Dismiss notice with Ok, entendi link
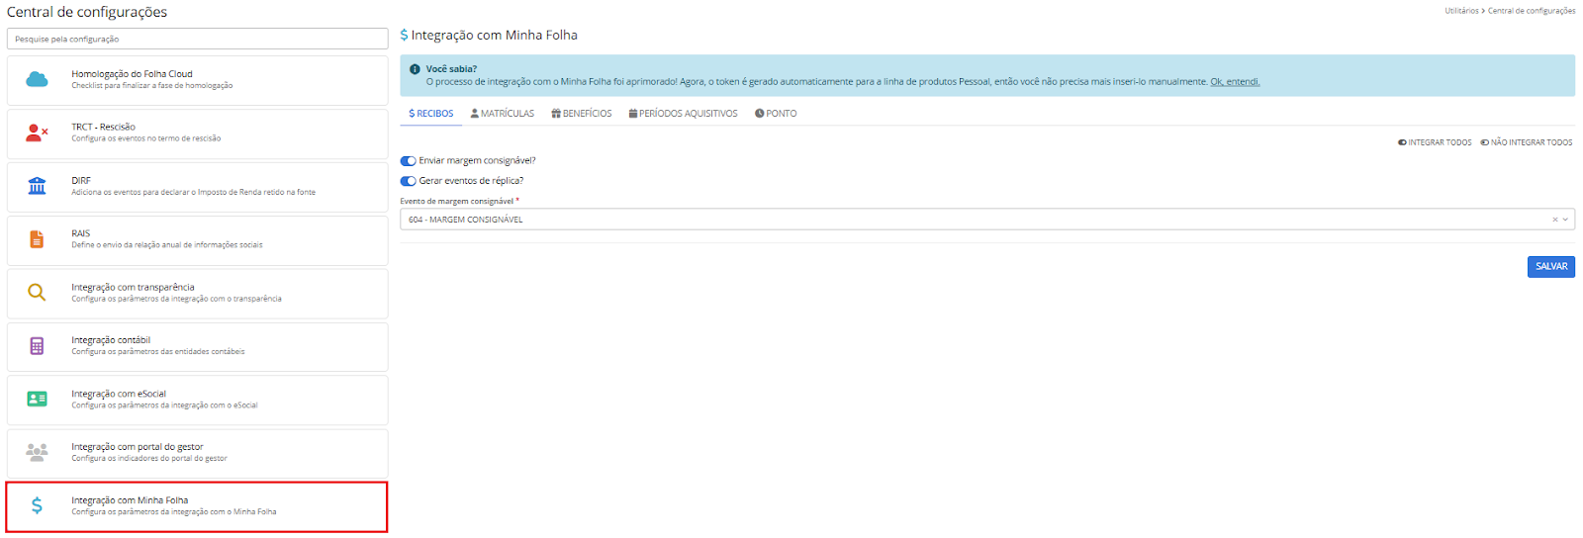The image size is (1583, 538). pos(1234,82)
